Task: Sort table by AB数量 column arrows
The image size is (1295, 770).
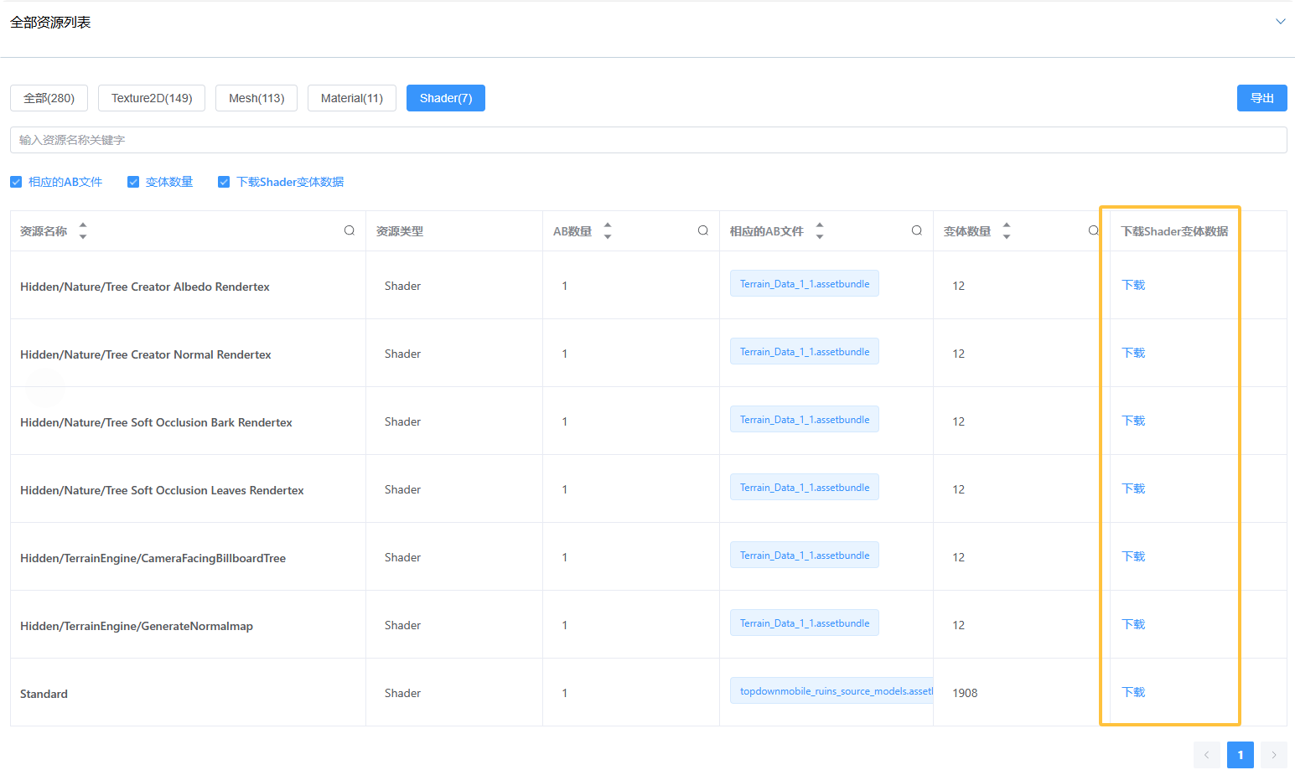Action: point(608,231)
